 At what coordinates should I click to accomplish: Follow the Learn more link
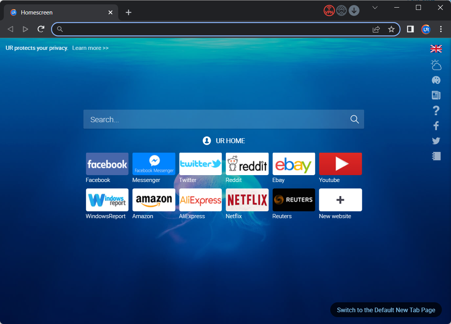[90, 48]
